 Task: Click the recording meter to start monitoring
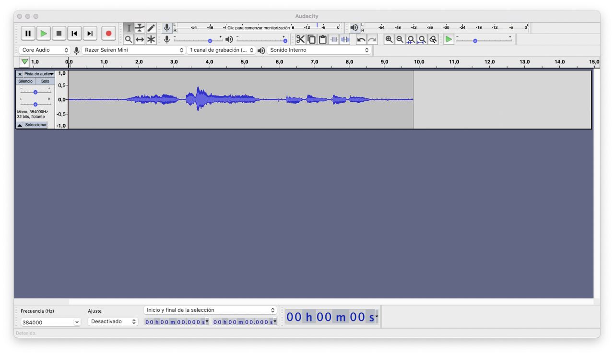(x=259, y=28)
